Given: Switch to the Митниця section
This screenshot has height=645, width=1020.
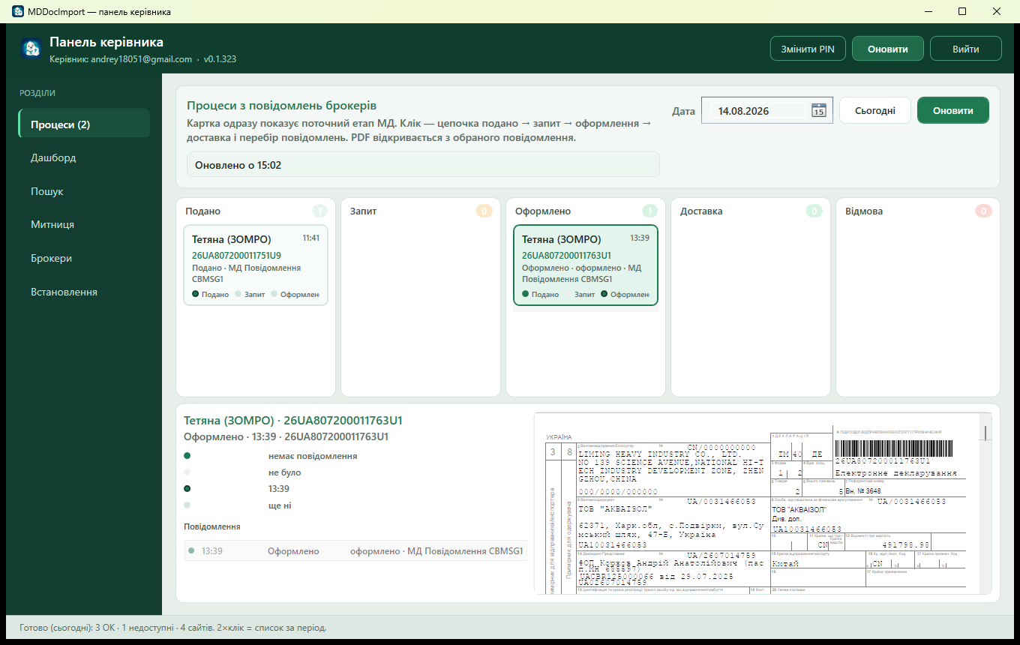Looking at the screenshot, I should 84,224.
